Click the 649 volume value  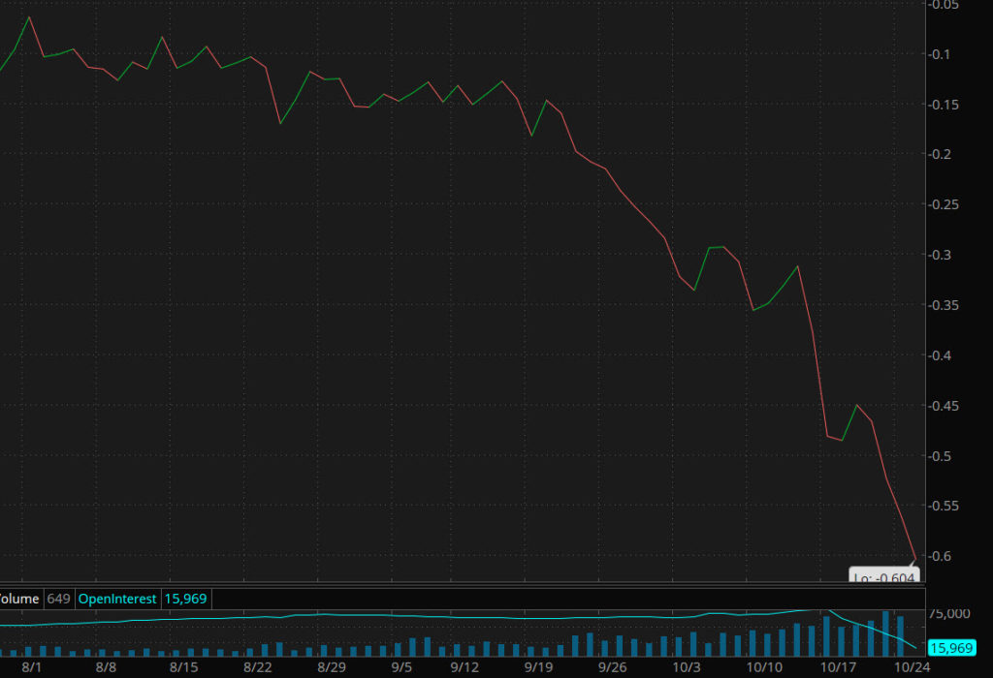point(57,600)
